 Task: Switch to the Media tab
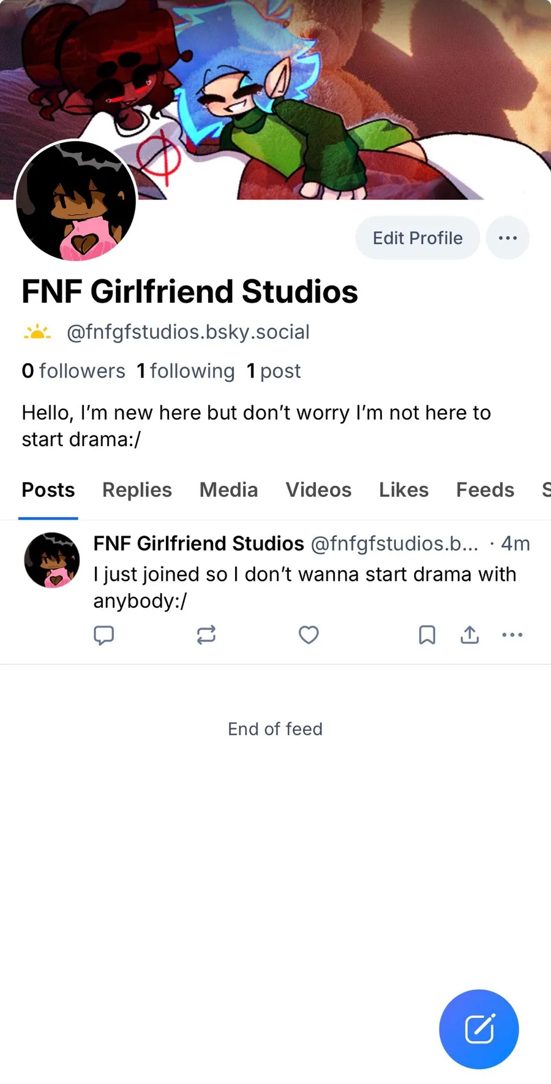(x=228, y=490)
